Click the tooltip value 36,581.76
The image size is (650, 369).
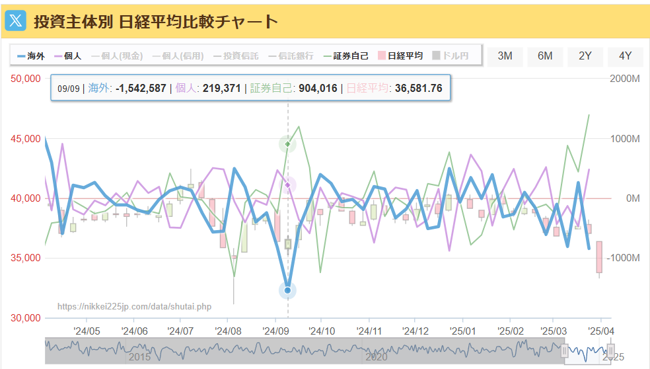418,89
